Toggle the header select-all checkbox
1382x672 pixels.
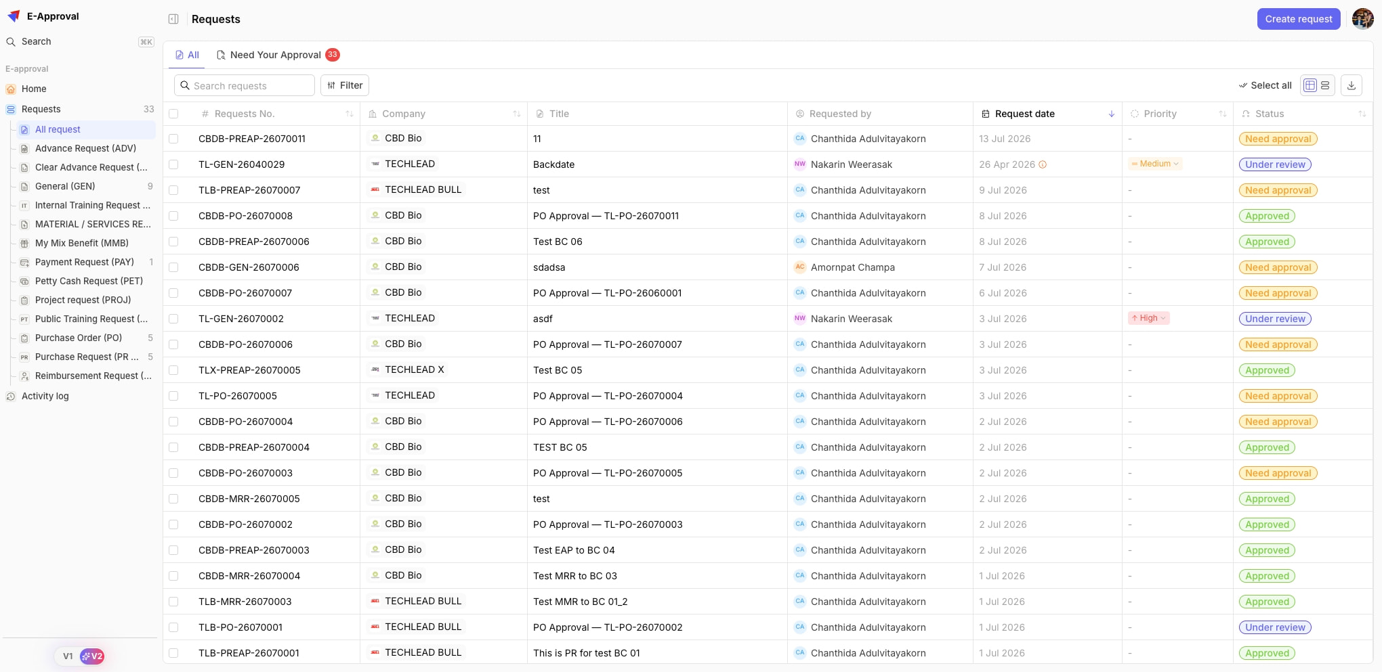(x=173, y=114)
